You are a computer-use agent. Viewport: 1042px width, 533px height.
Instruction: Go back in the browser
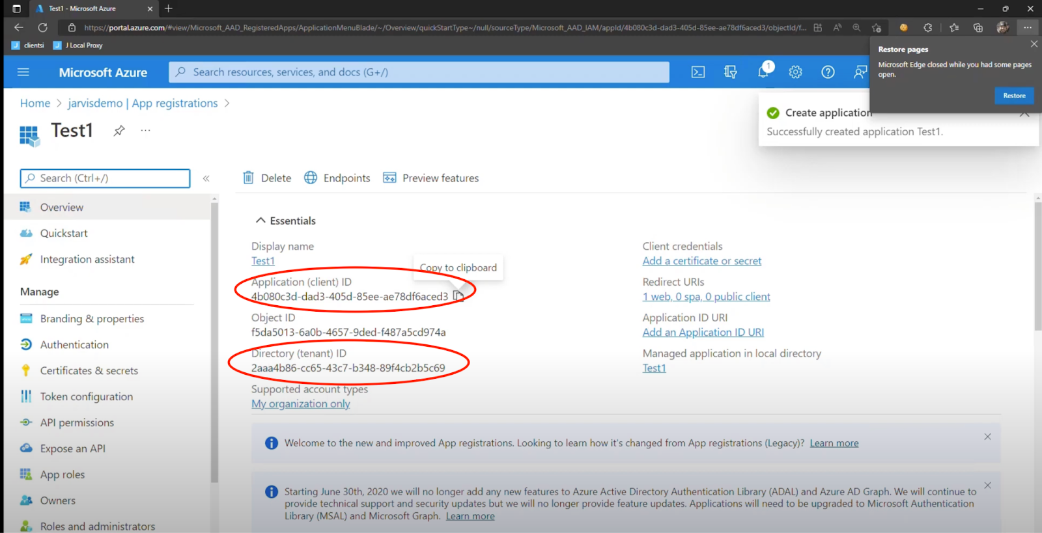(x=18, y=27)
